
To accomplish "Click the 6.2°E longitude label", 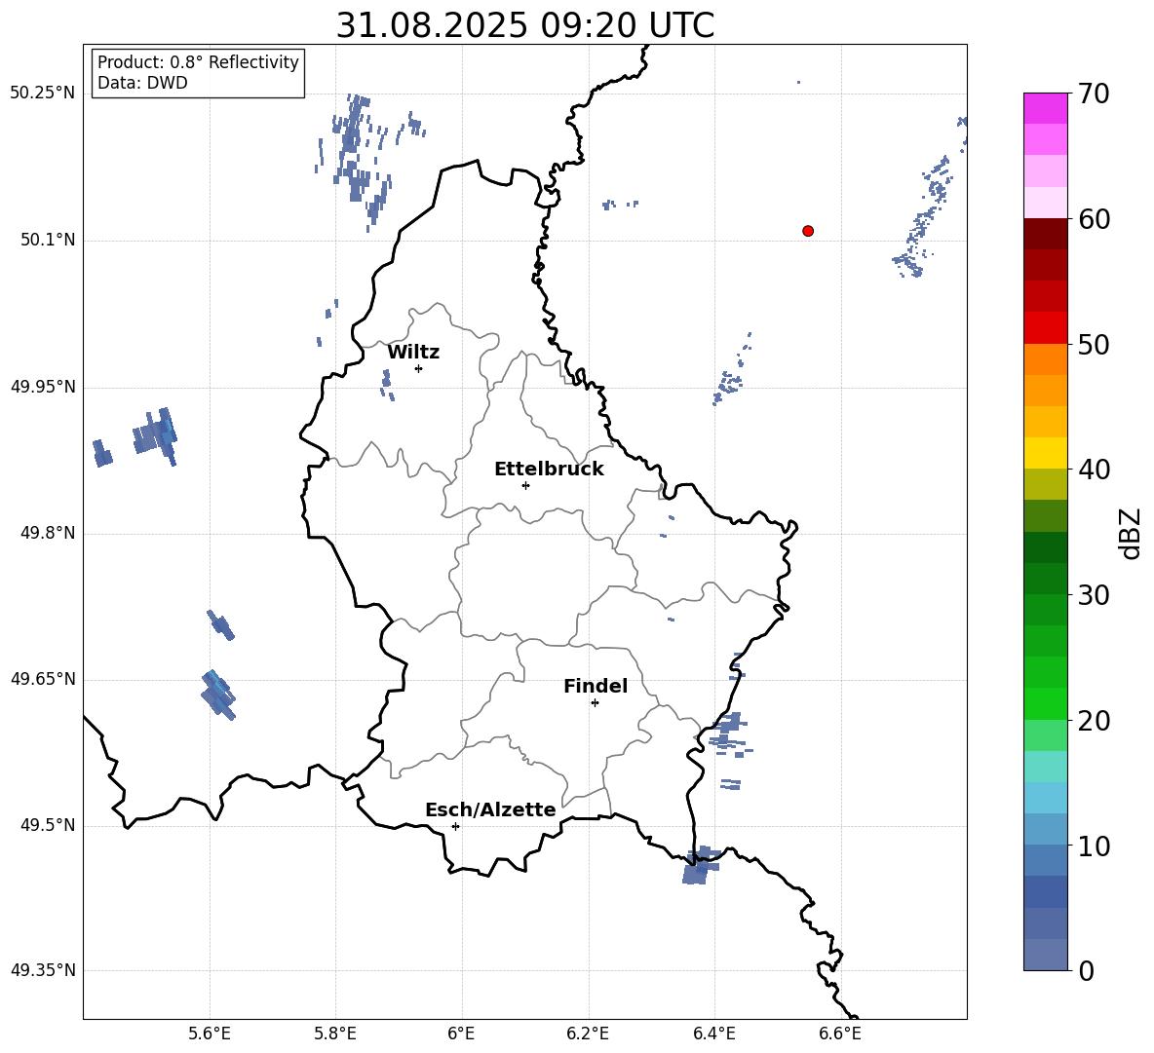I will [588, 1034].
